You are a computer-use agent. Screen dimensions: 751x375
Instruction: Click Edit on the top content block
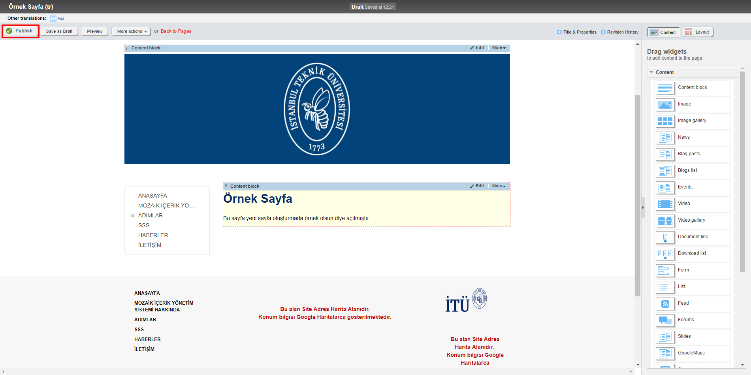[x=480, y=48]
